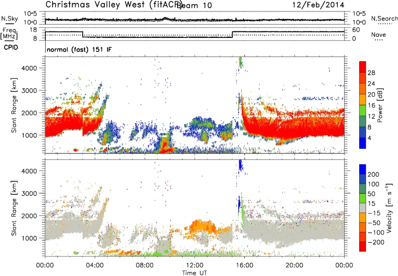Screen dimensions: 398x276
Task: Click the 08:00 time tick label
Action: [x=145, y=266]
